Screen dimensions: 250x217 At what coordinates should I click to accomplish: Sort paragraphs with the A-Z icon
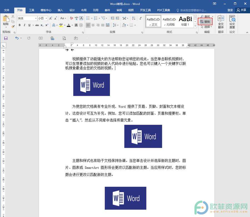point(134,18)
